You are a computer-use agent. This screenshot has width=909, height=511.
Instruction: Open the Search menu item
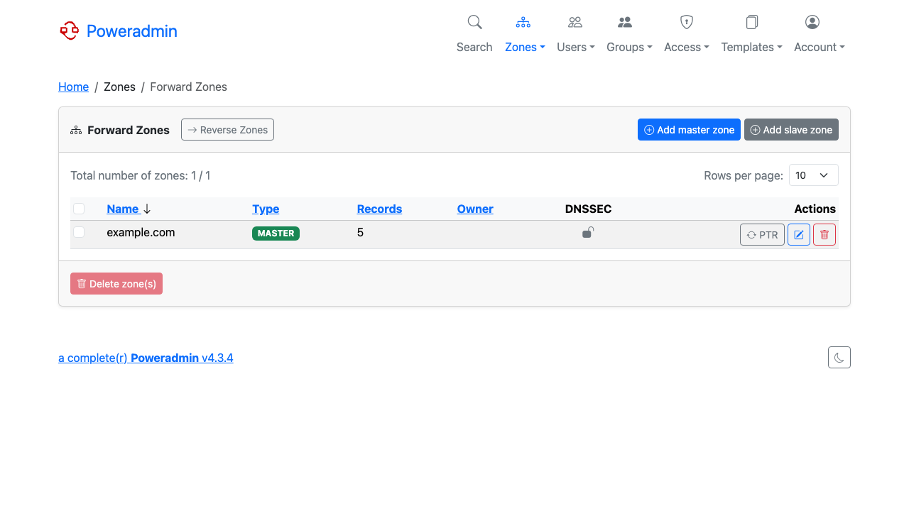(474, 47)
